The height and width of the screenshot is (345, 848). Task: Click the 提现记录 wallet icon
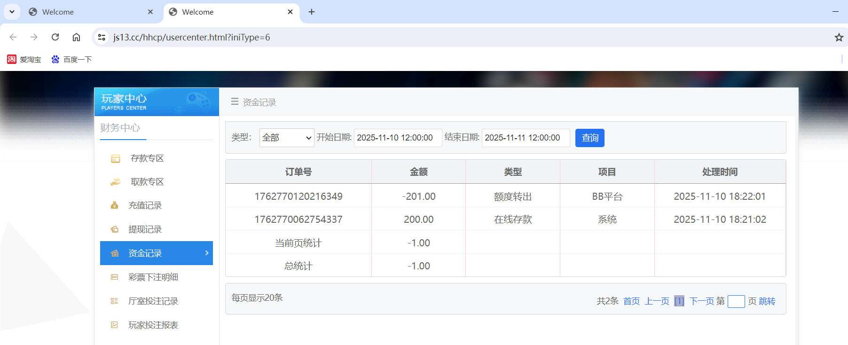114,229
